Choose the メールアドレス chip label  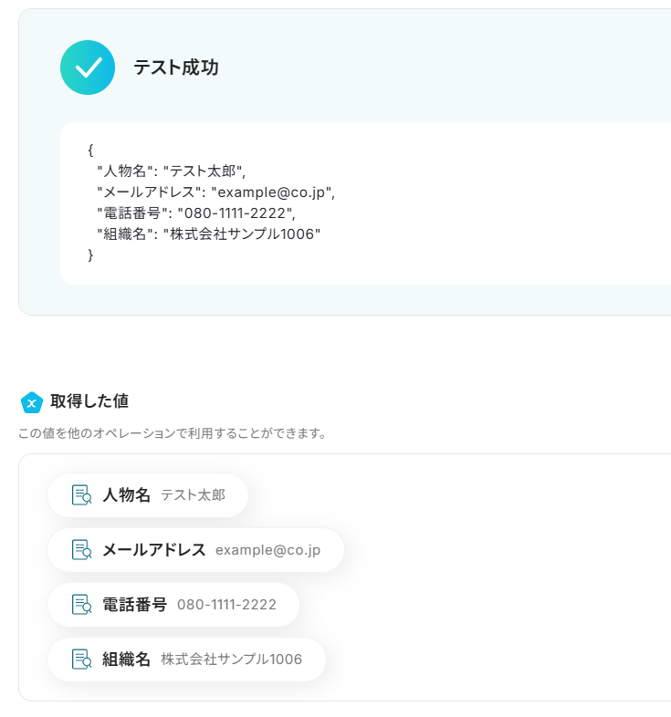coord(153,550)
